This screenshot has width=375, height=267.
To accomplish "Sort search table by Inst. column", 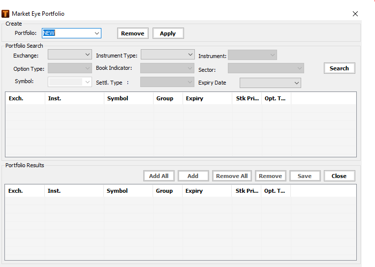I will [75, 98].
